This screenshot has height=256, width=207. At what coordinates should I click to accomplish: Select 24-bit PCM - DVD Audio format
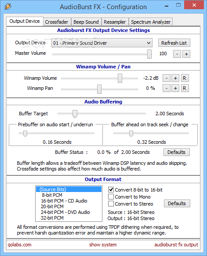tap(69, 212)
